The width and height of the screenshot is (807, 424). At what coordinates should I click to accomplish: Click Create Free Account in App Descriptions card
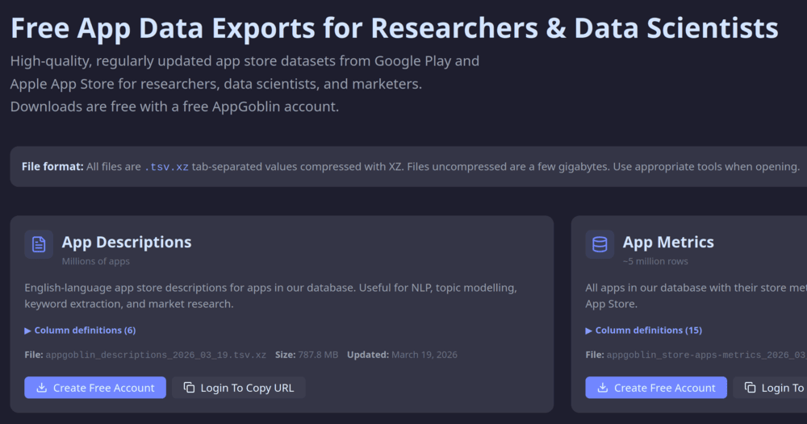tap(95, 388)
